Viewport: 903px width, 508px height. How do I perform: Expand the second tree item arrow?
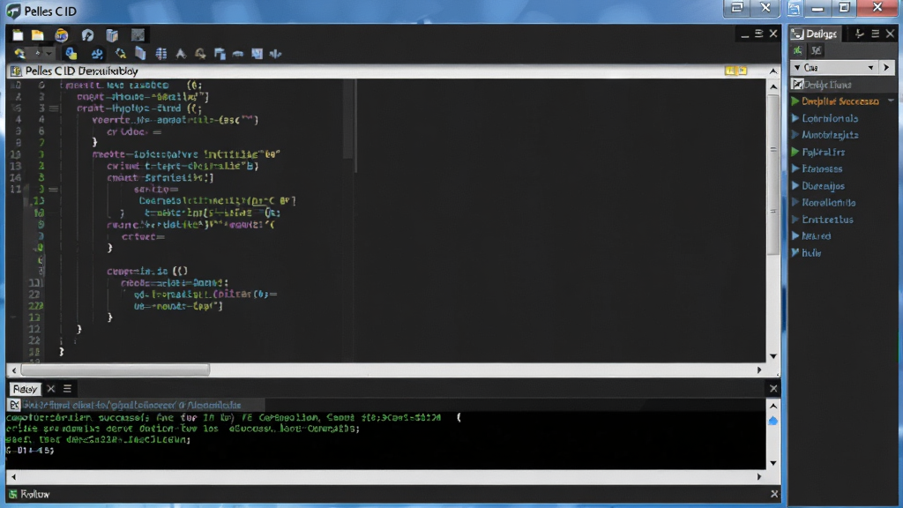click(795, 118)
